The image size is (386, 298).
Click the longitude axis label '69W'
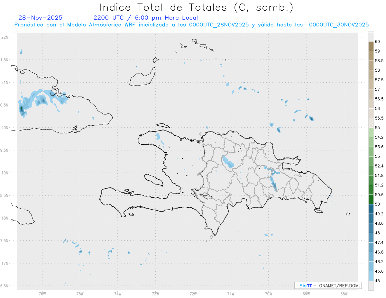click(306, 294)
